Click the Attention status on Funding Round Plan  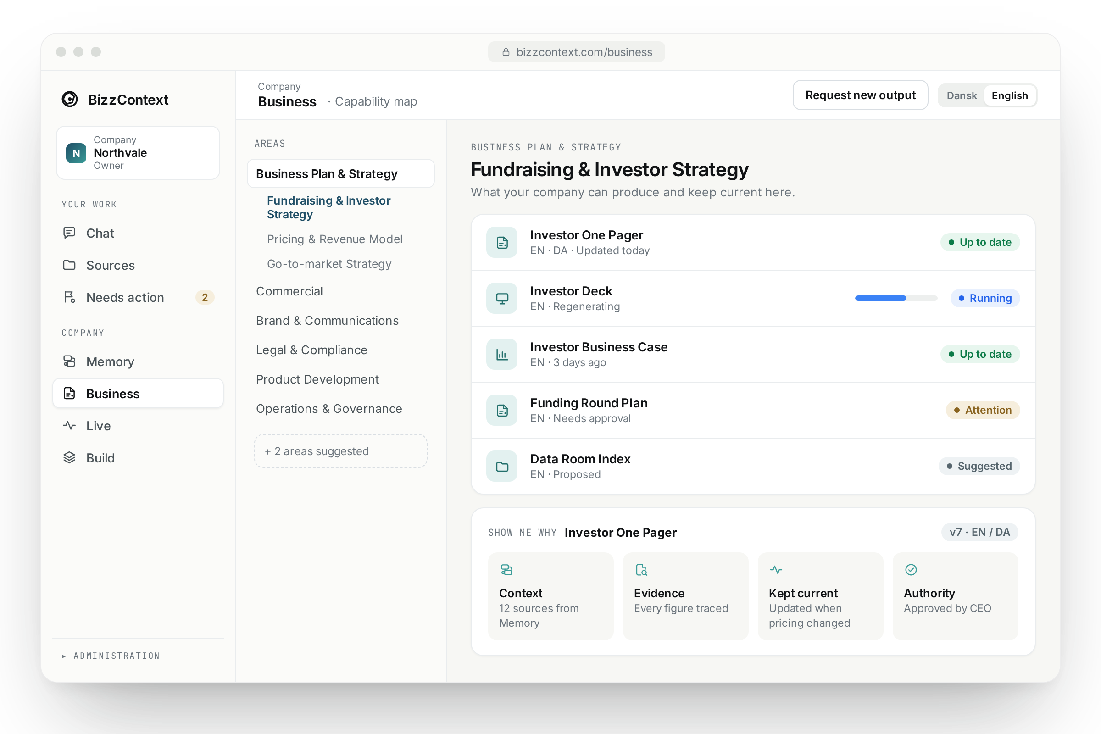[x=983, y=410]
